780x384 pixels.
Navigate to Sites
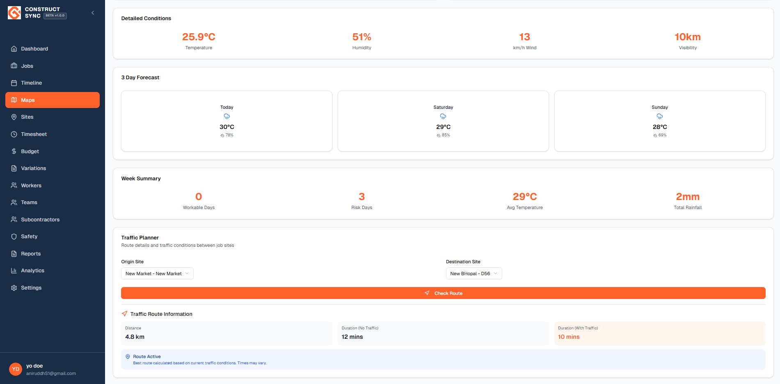(27, 117)
